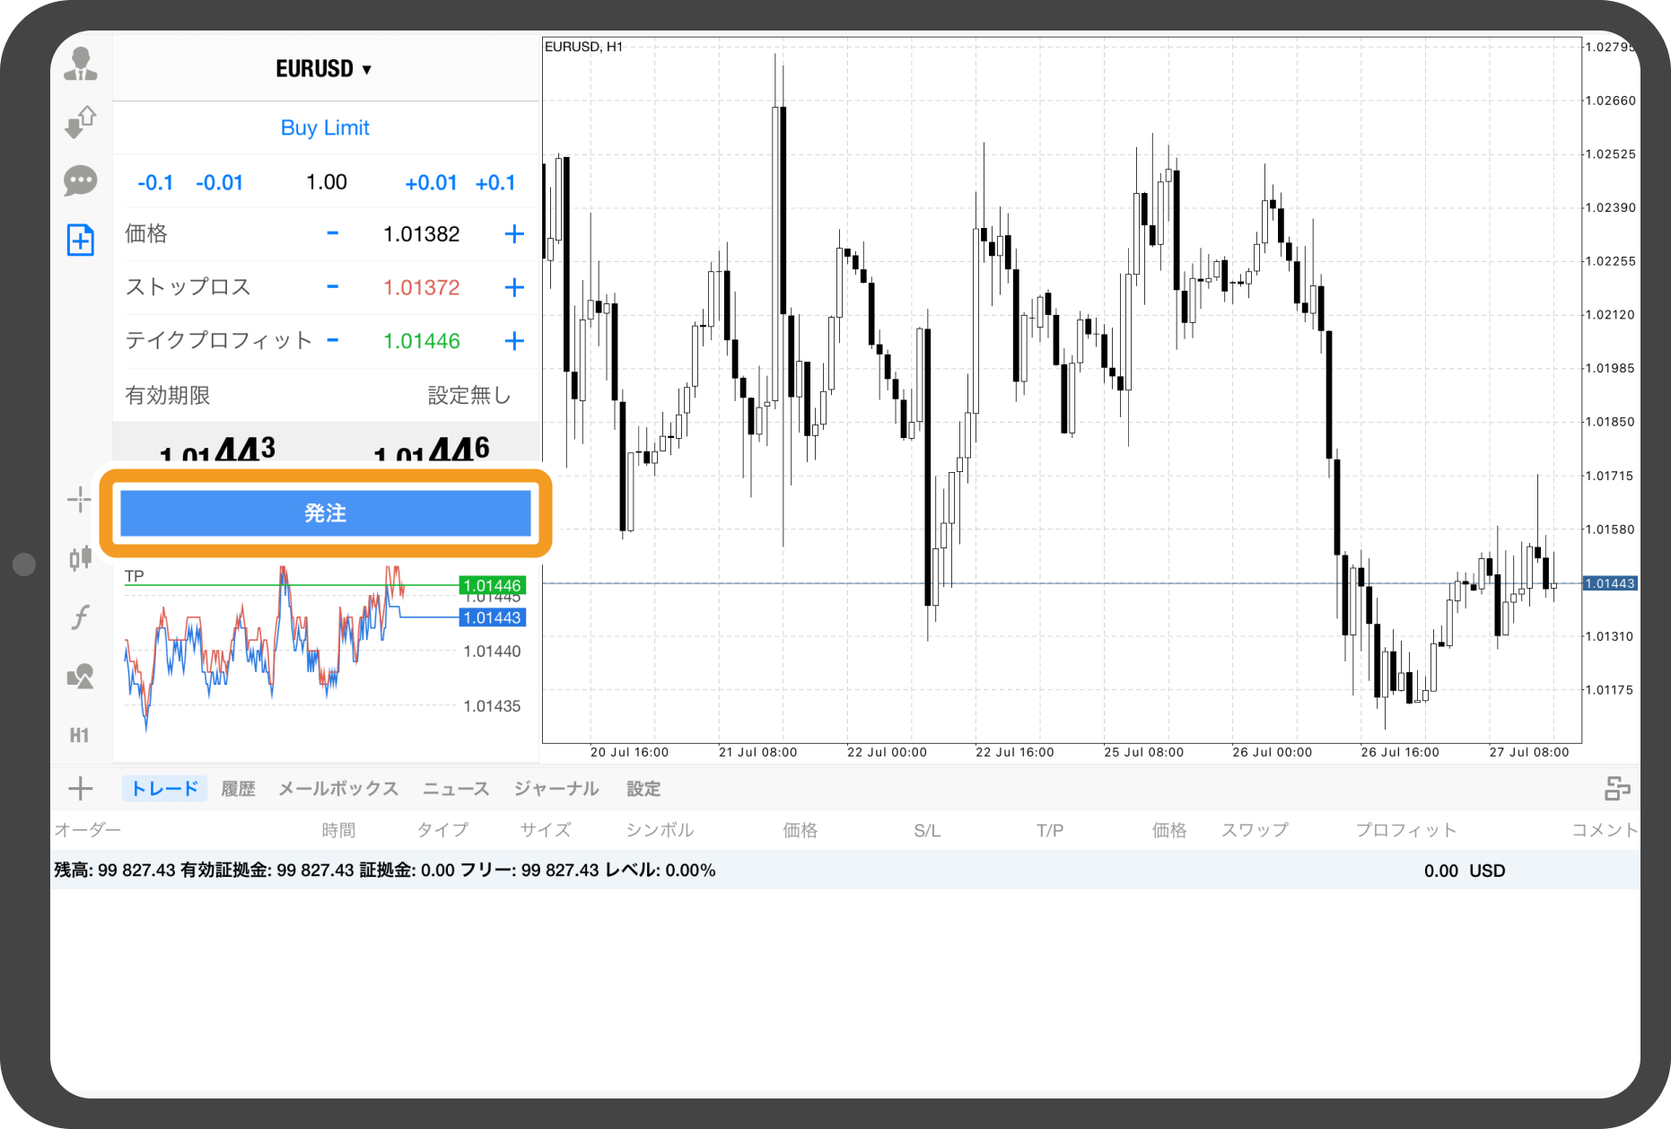Add new item with bottom plus icon
Image resolution: width=1671 pixels, height=1129 pixels.
tap(81, 789)
